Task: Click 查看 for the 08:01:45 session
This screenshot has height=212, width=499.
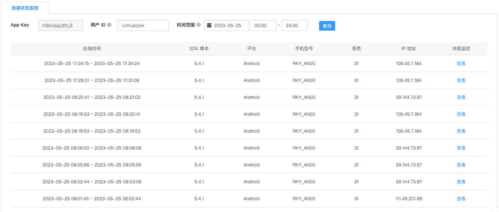Action: tap(461, 199)
